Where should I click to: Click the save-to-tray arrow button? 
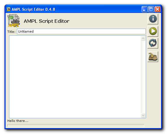pyautogui.click(x=153, y=57)
